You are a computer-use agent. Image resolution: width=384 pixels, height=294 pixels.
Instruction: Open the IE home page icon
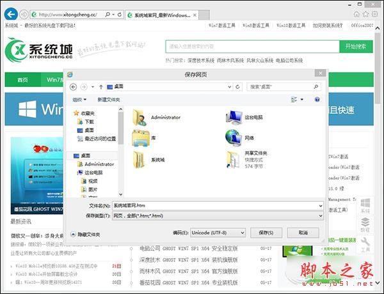[x=356, y=14]
